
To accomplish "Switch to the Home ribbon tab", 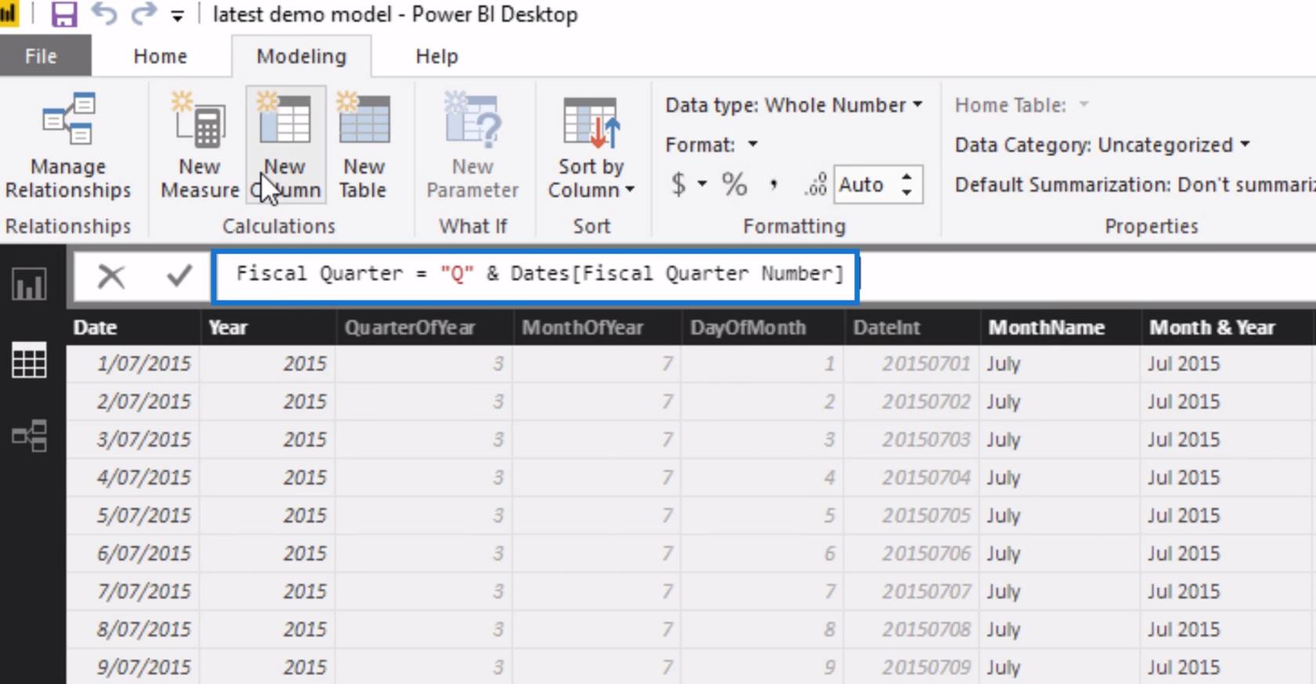I will point(160,56).
